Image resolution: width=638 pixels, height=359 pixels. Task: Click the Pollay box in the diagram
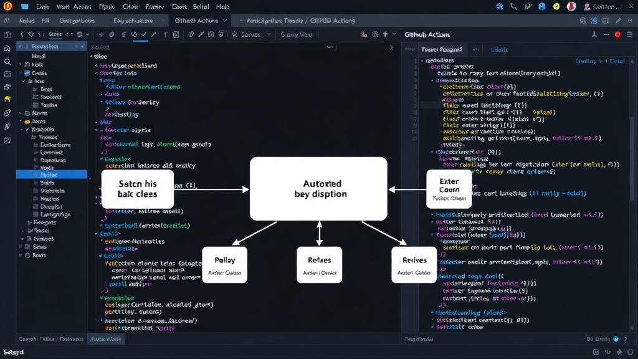point(224,264)
